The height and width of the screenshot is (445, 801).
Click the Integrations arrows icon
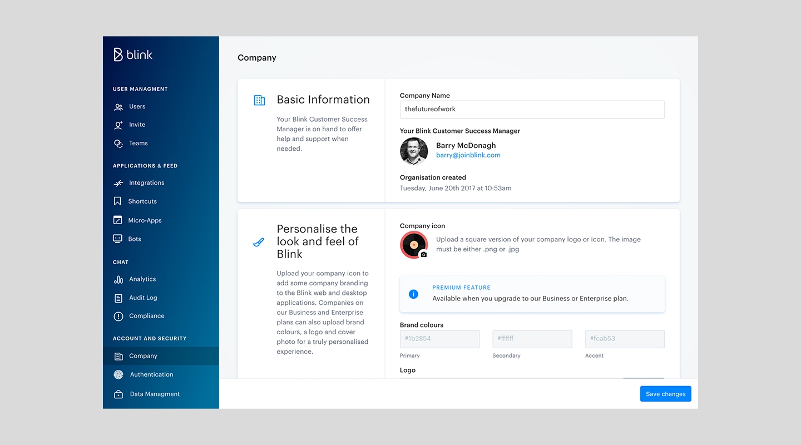tap(118, 183)
